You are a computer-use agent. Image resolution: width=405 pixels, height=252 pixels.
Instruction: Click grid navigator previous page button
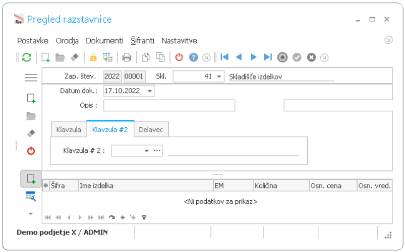pyautogui.click(x=59, y=217)
